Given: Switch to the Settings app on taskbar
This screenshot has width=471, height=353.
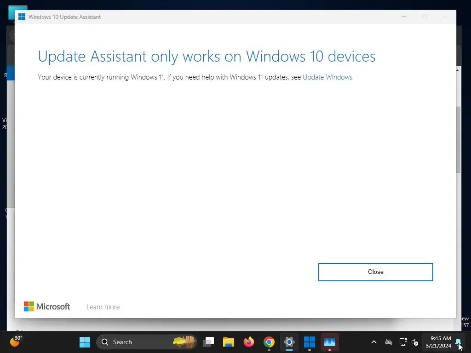Looking at the screenshot, I should [289, 342].
